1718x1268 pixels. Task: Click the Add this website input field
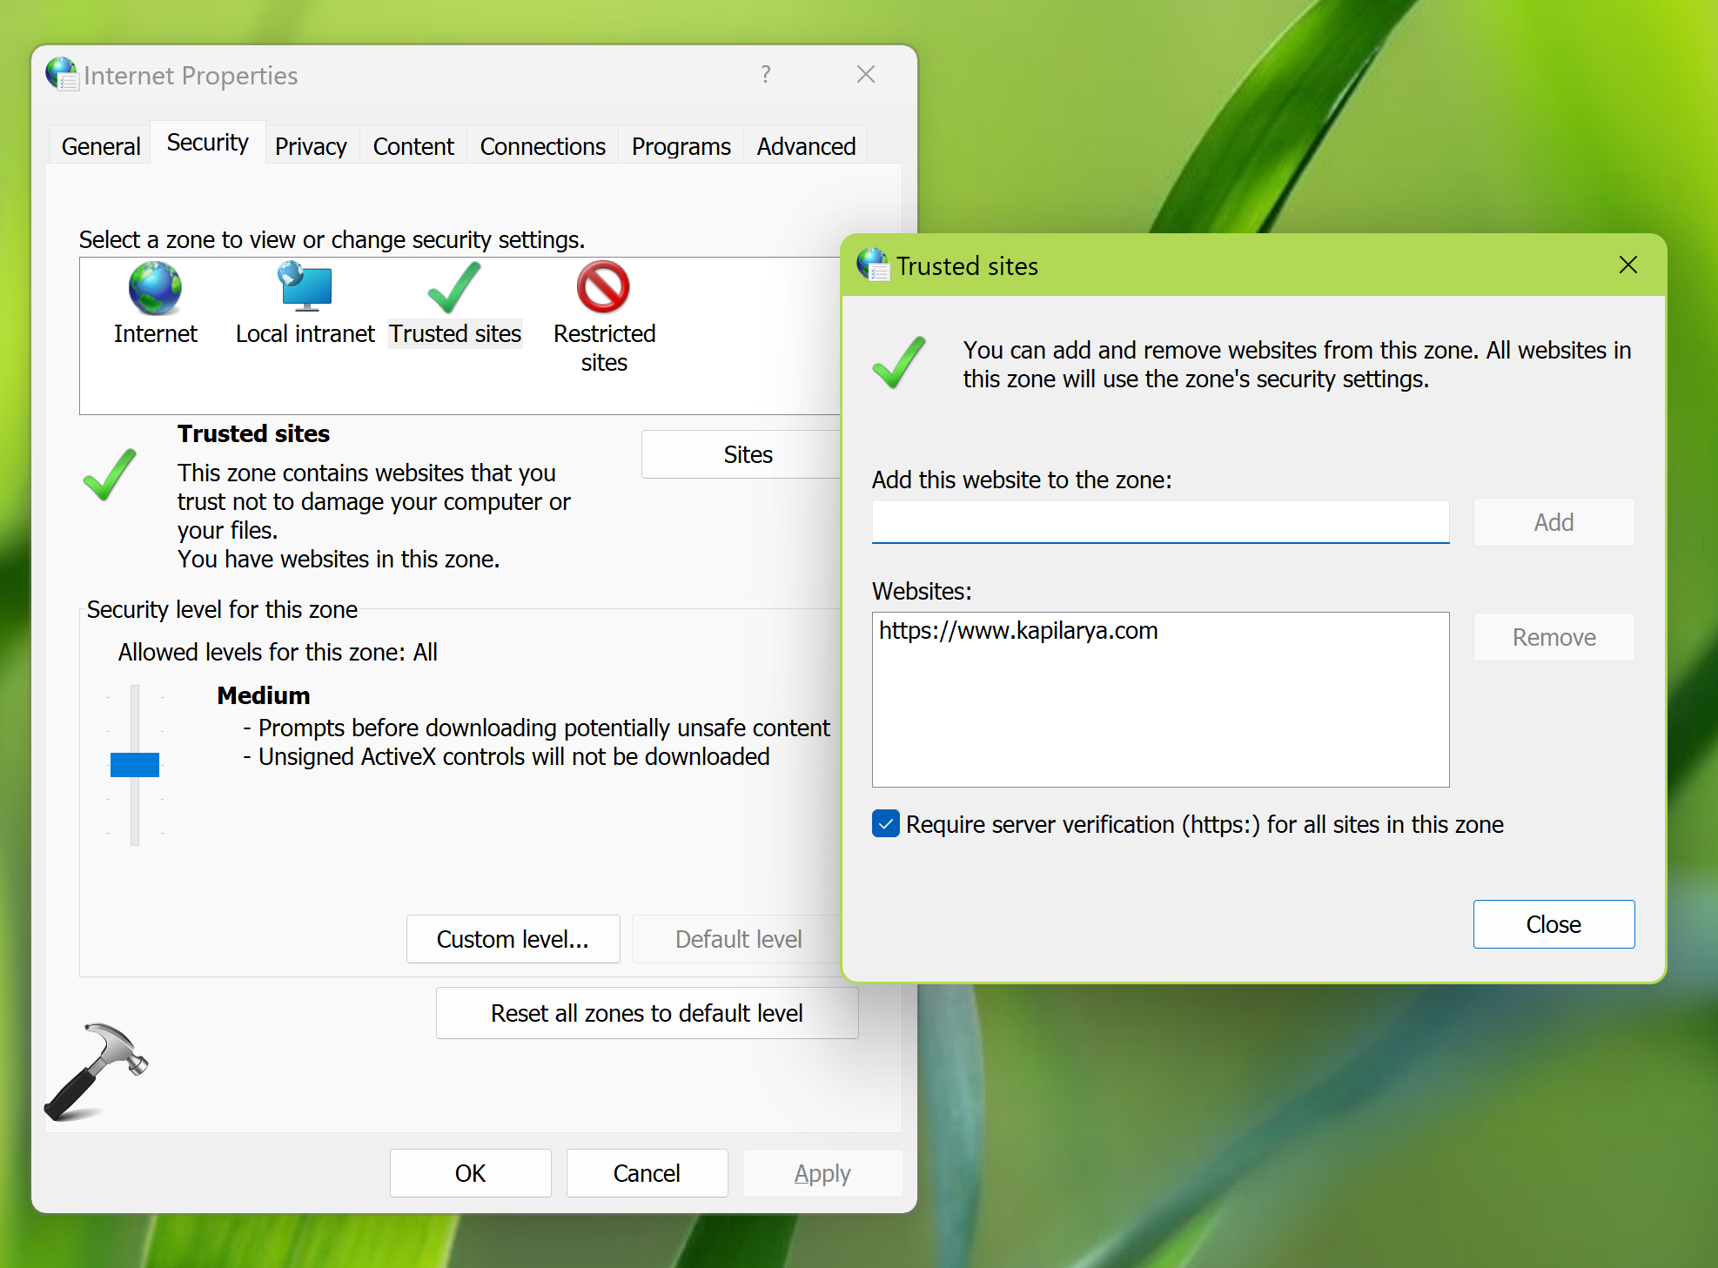[1159, 522]
